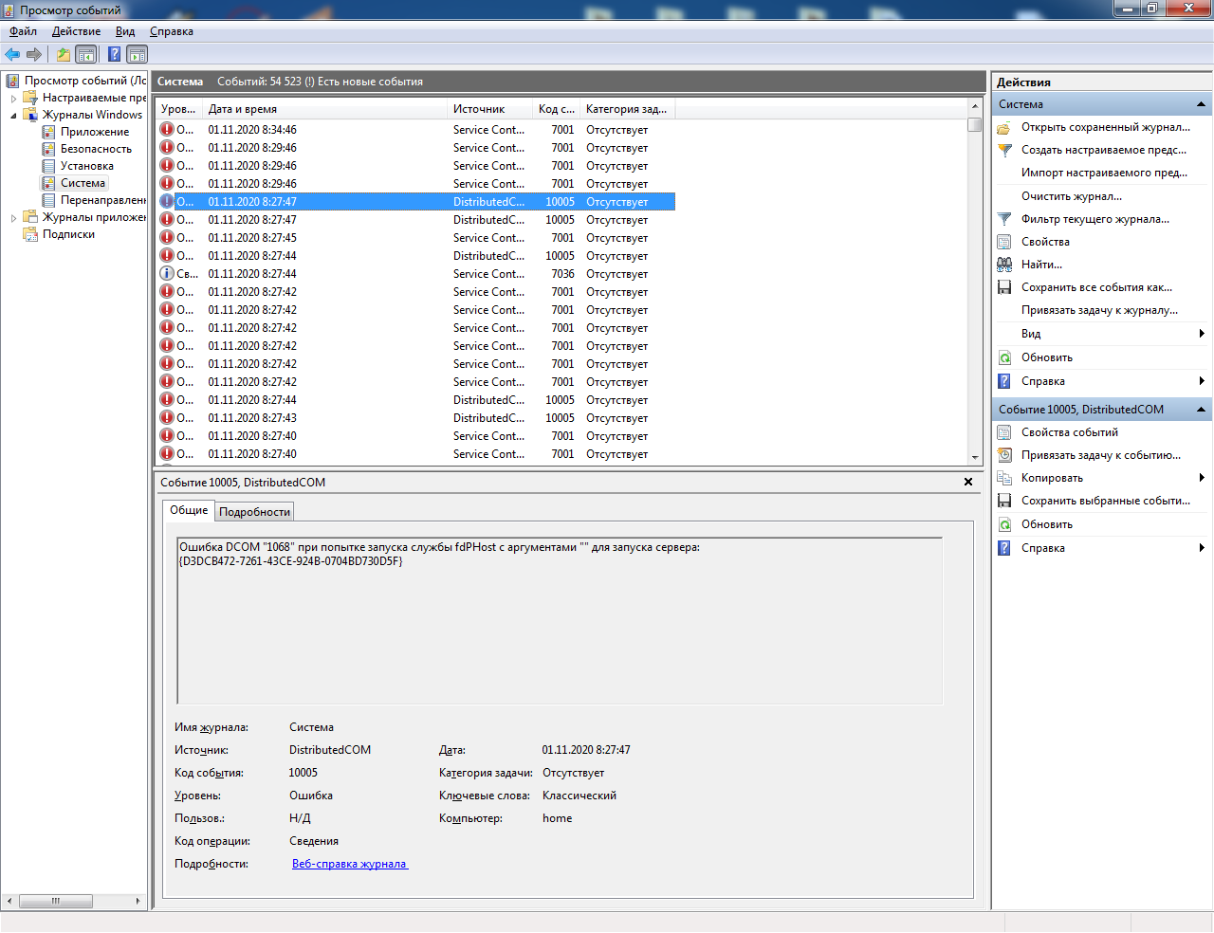
Task: Click the forward arrow in the toolbar
Action: tap(34, 54)
